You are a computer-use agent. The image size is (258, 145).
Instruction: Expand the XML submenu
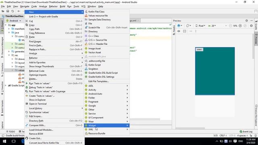(106, 129)
